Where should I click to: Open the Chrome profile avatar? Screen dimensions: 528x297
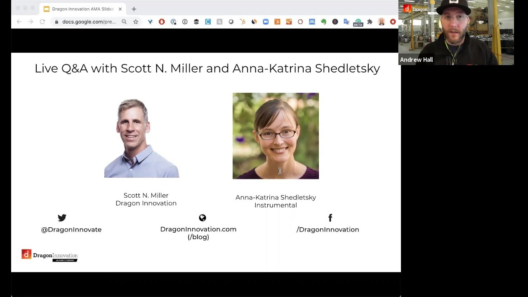(x=382, y=22)
